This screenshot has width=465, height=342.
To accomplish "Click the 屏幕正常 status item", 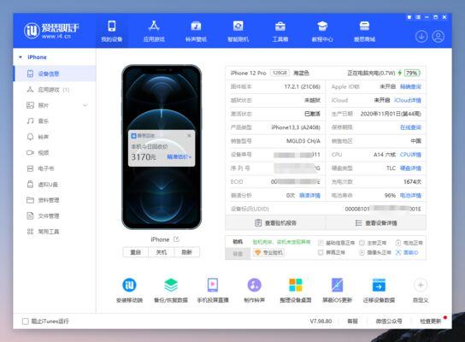I will (x=332, y=252).
